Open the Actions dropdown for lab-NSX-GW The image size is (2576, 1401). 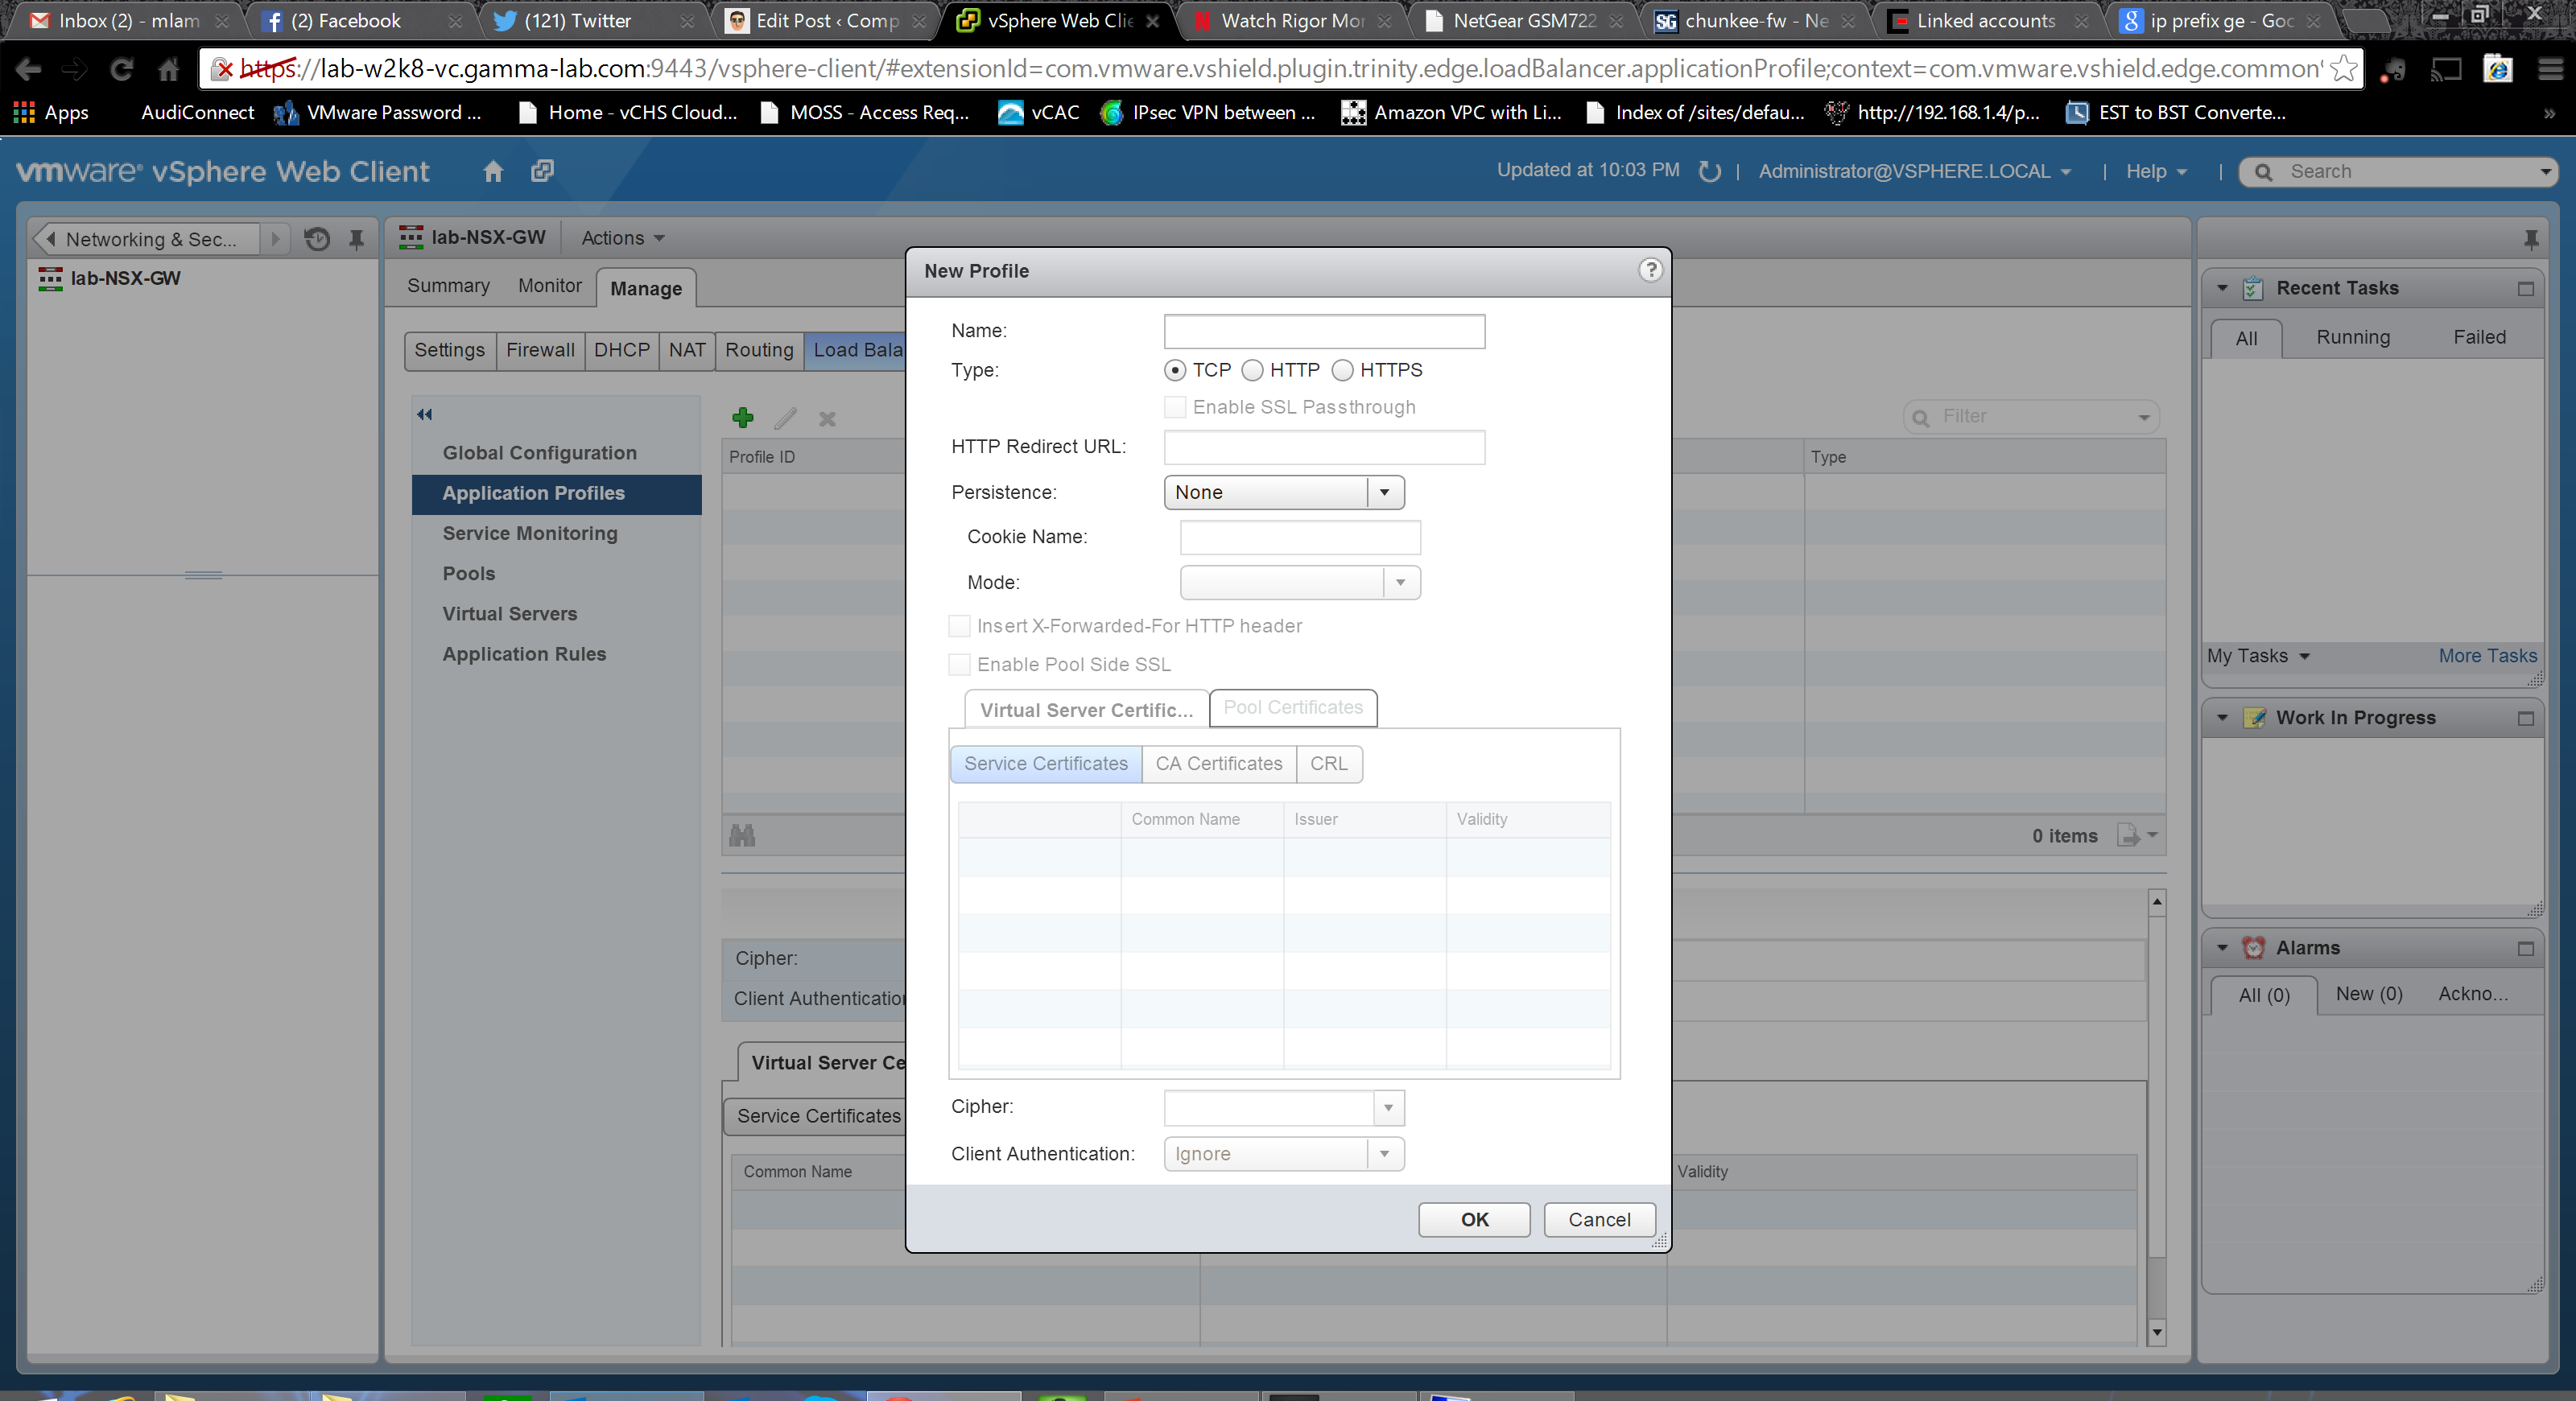pyautogui.click(x=623, y=238)
